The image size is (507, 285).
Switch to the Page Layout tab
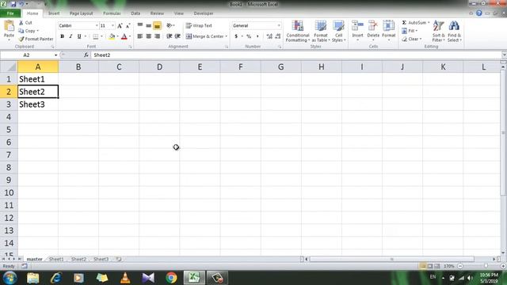click(81, 13)
